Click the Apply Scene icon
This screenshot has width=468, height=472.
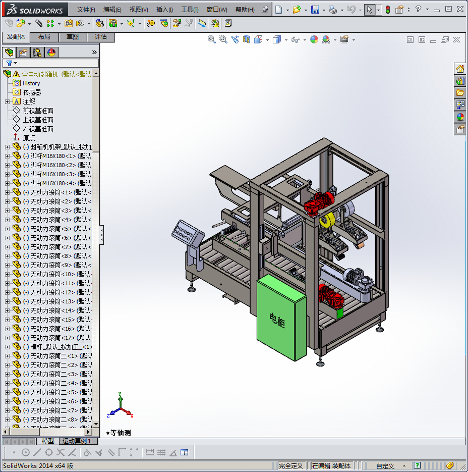coord(326,39)
